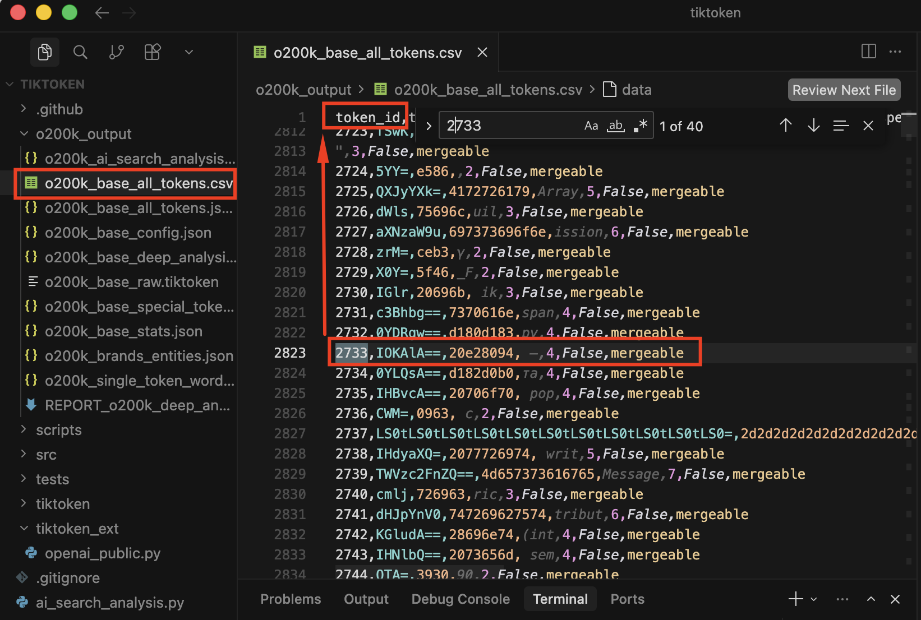Viewport: 921px width, 620px height.
Task: Go to next find match arrow
Action: coord(813,126)
